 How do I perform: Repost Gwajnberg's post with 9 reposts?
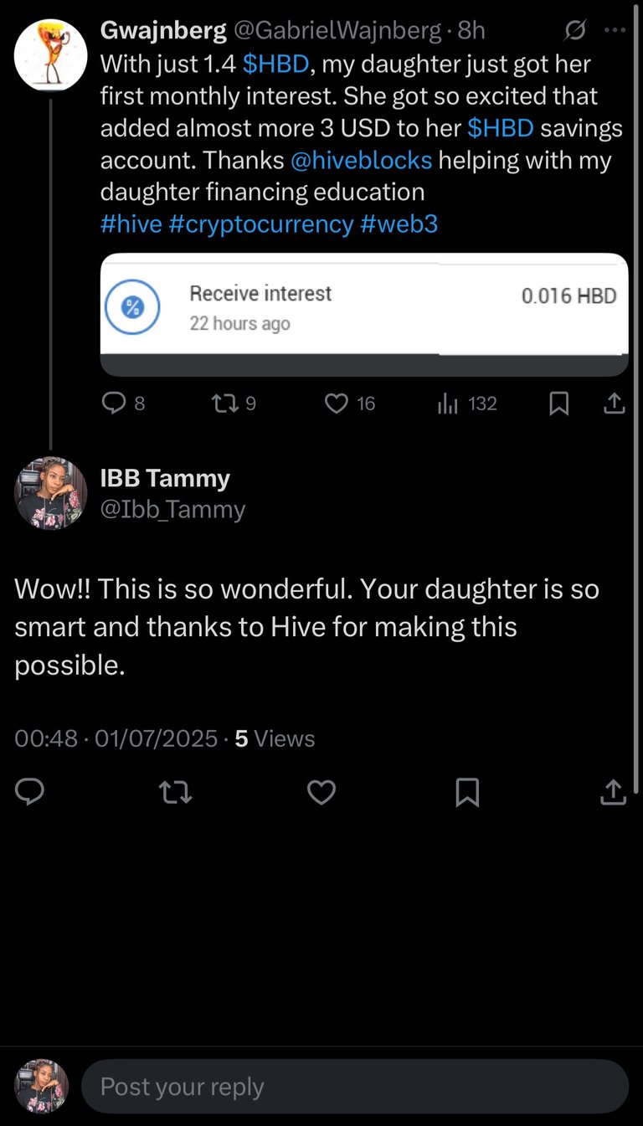point(234,404)
